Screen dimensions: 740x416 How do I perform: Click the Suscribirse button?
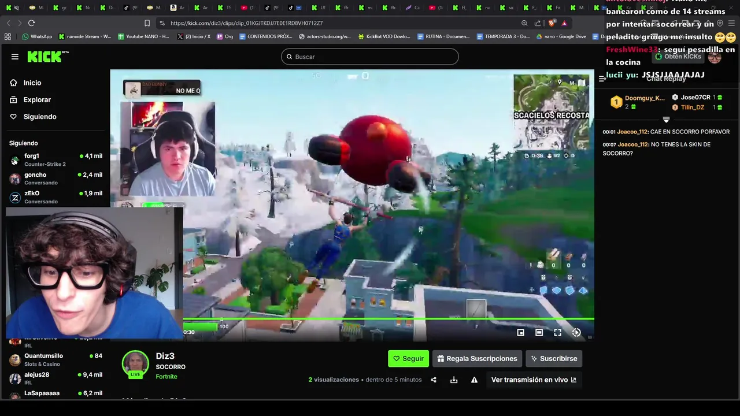click(554, 358)
